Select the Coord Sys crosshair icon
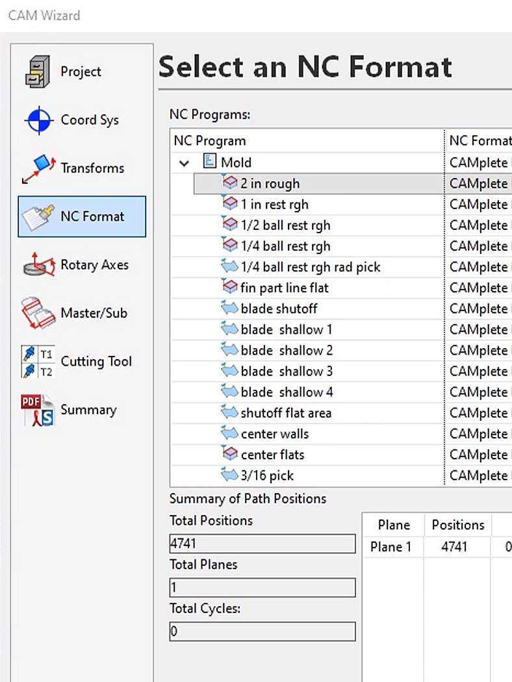 click(38, 120)
